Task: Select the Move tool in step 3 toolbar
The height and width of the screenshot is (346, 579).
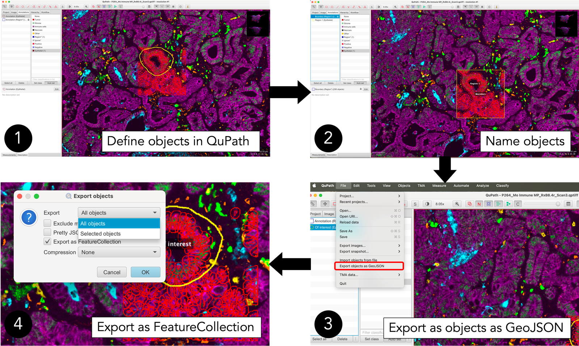Action: tap(325, 204)
